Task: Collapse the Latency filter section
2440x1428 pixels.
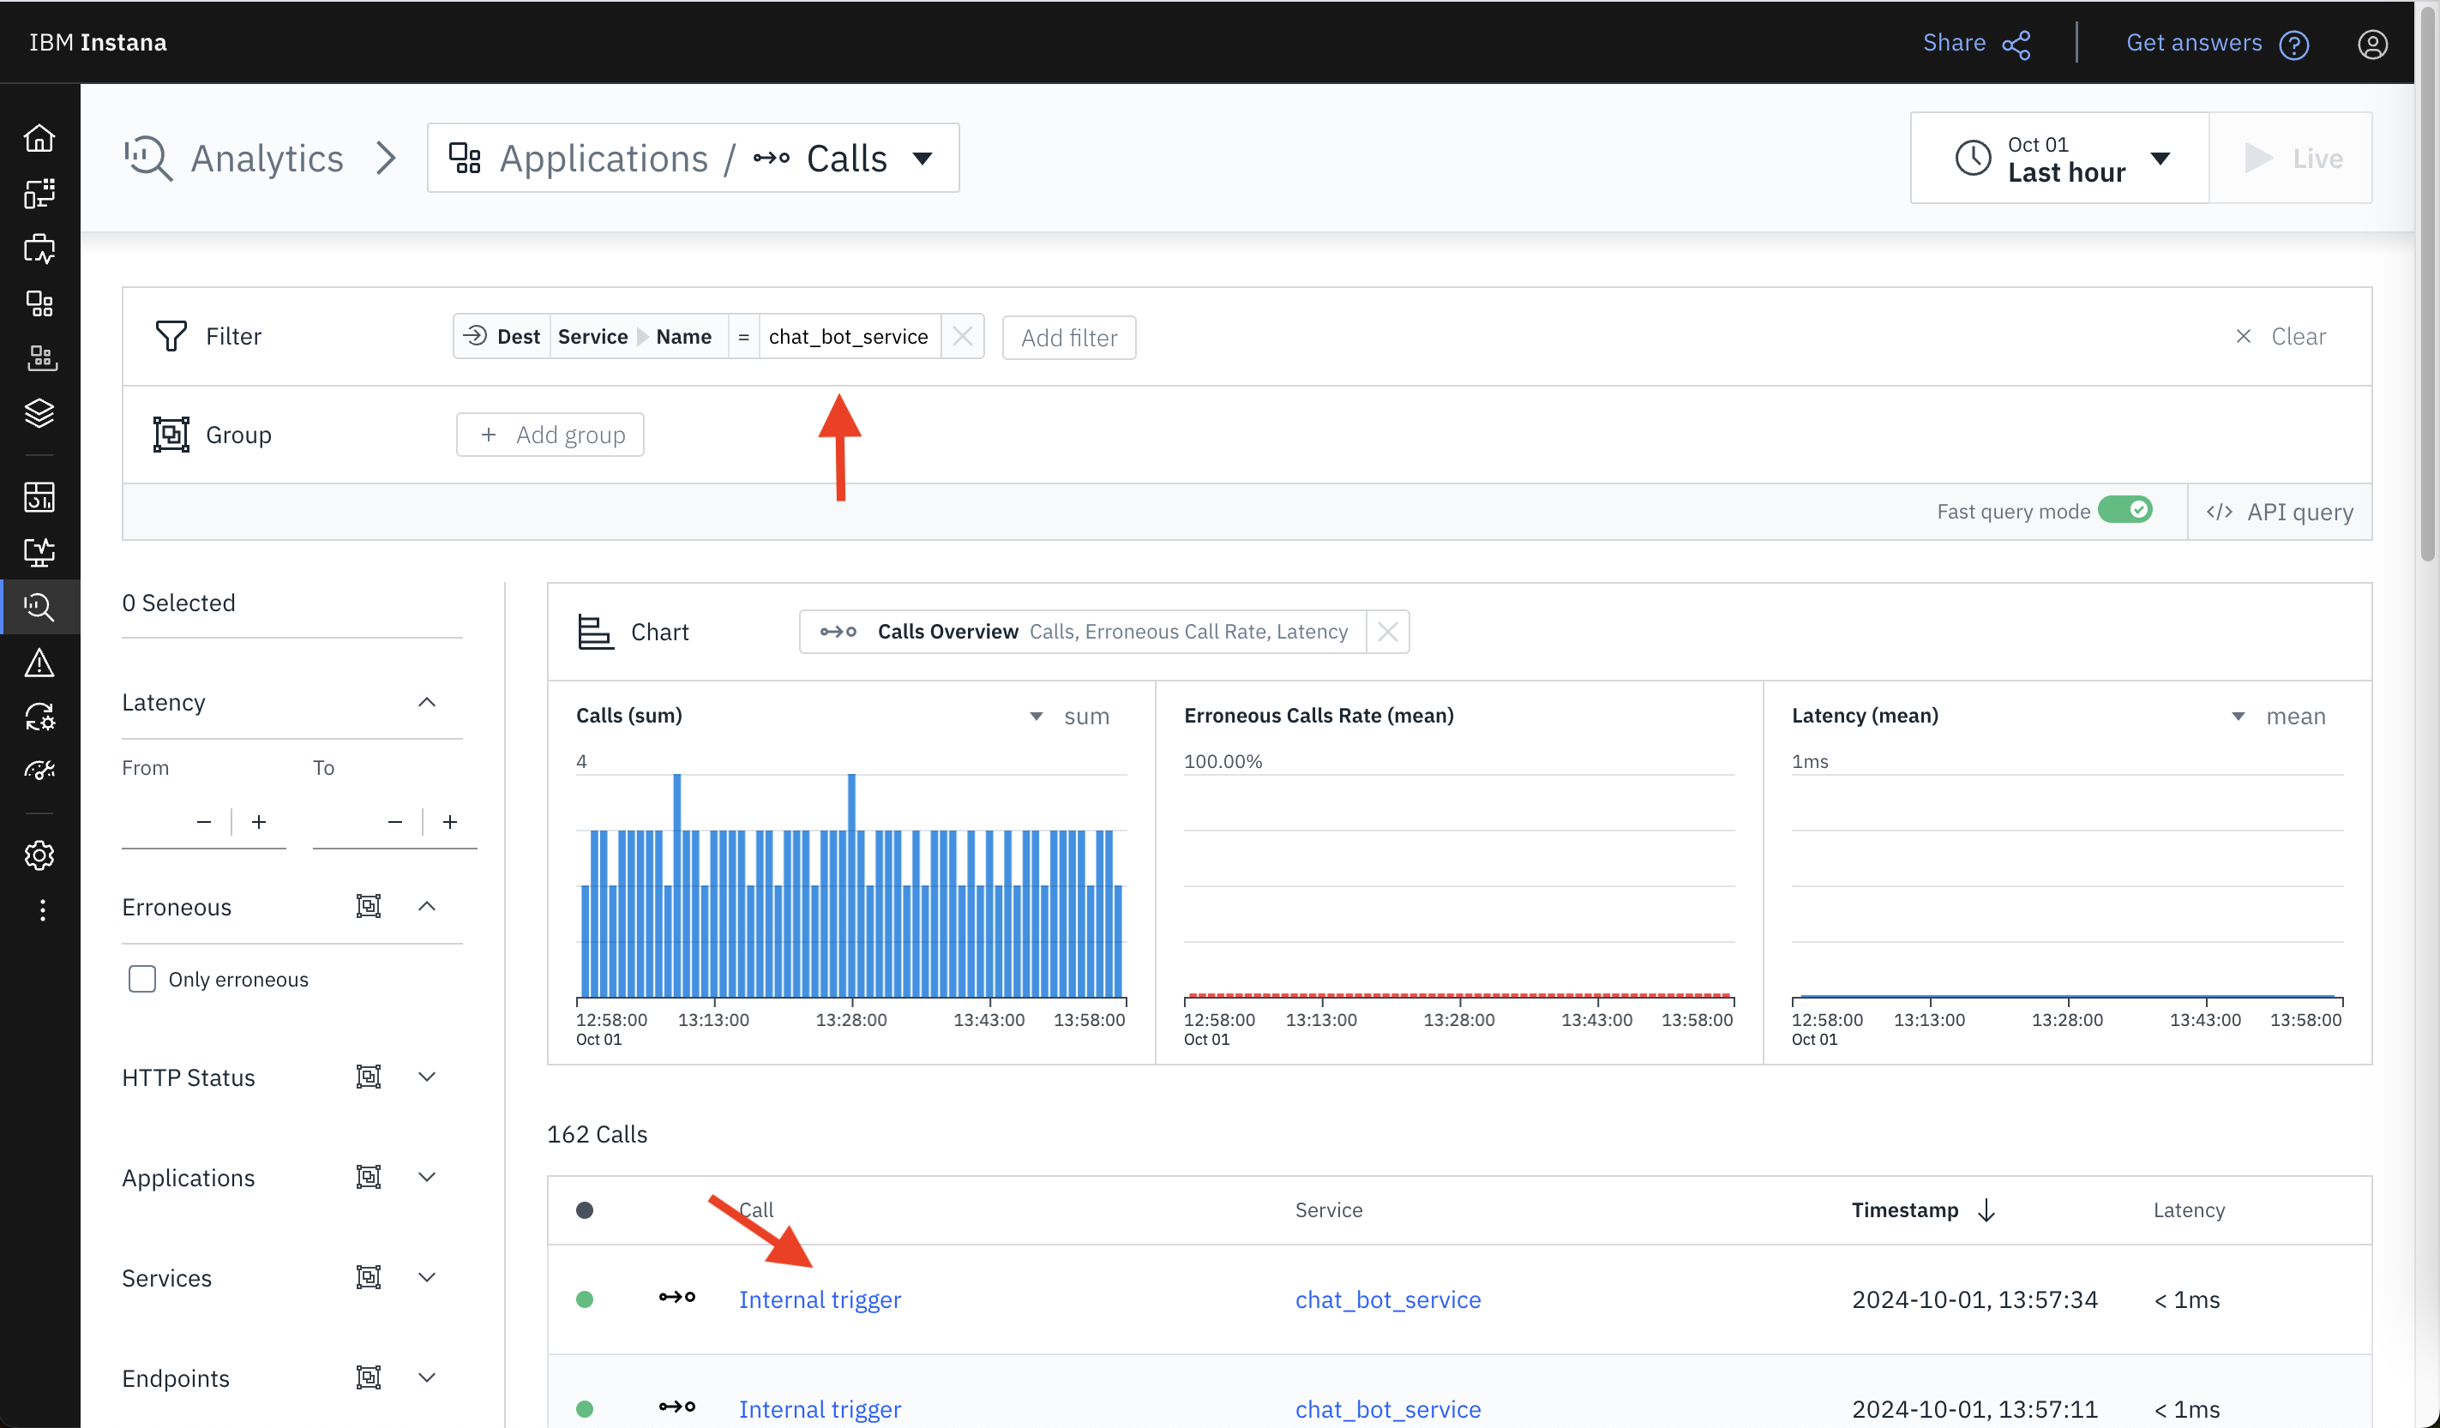Action: 427,702
